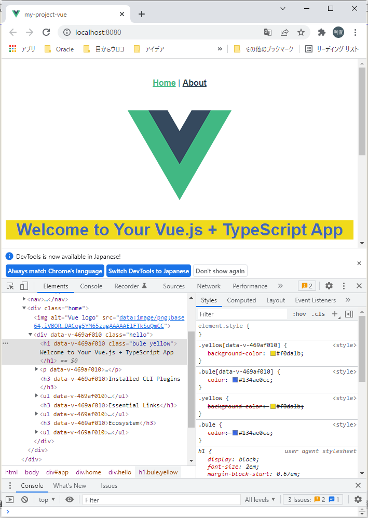Toggle the computed styles sidebar icon
This screenshot has height=518, width=368.
(349, 314)
